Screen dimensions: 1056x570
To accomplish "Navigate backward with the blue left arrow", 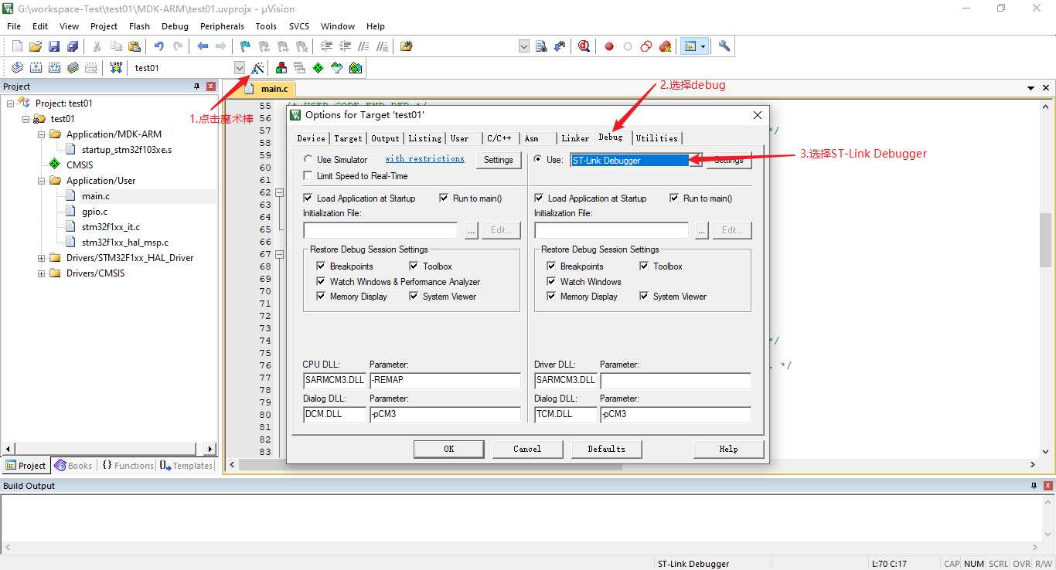I will [x=203, y=46].
